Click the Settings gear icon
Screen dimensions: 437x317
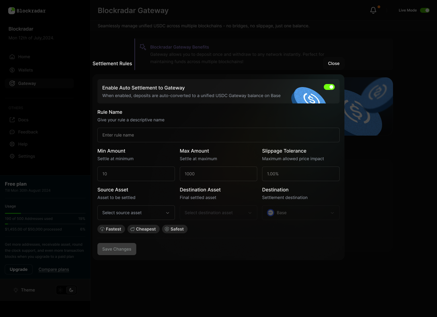tap(12, 156)
